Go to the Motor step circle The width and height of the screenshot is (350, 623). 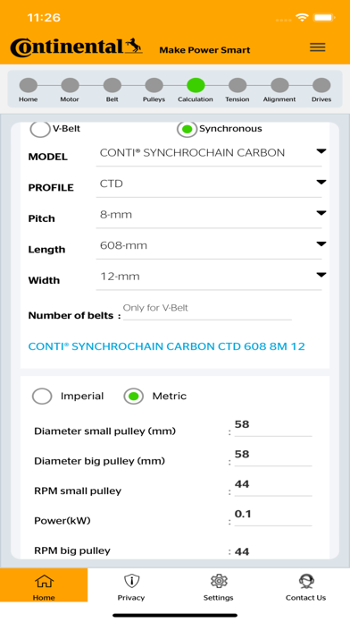[x=70, y=85]
